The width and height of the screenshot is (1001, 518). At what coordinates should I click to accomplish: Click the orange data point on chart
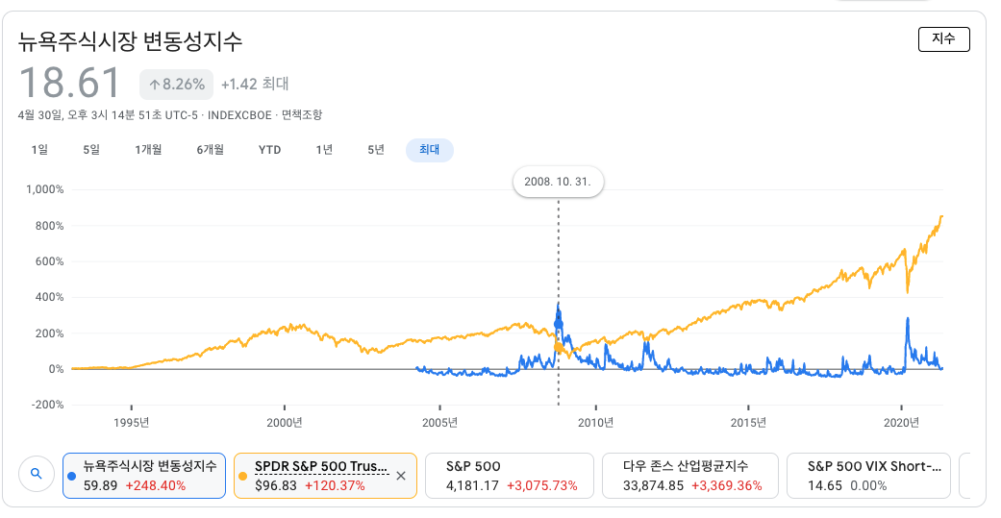click(x=559, y=347)
